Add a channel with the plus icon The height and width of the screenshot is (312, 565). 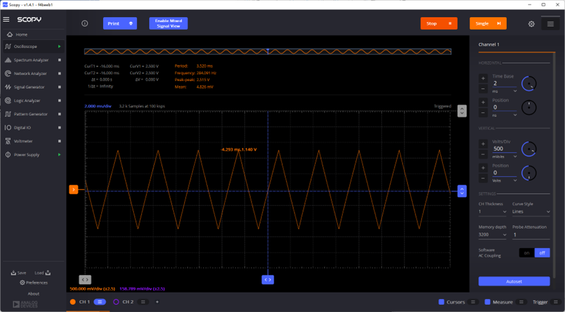(157, 302)
